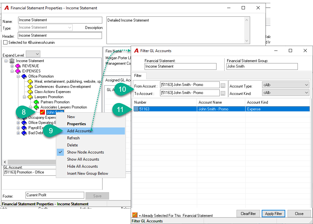The height and width of the screenshot is (224, 313).
Task: Click the yellow Meal, entertainment book icon
Action: click(30, 81)
